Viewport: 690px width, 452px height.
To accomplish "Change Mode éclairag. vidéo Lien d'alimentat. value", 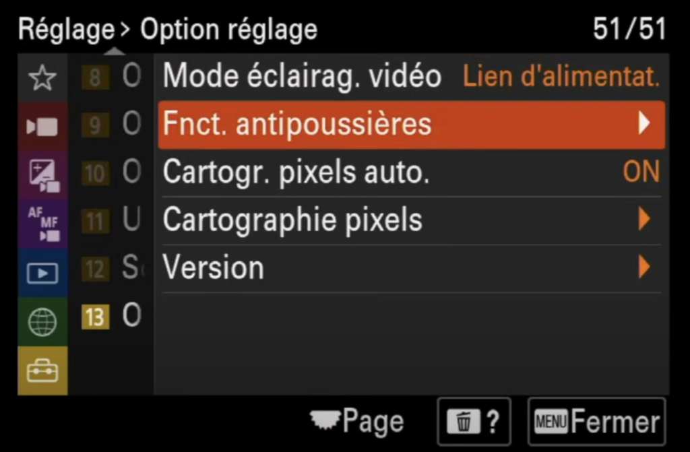I will click(561, 77).
